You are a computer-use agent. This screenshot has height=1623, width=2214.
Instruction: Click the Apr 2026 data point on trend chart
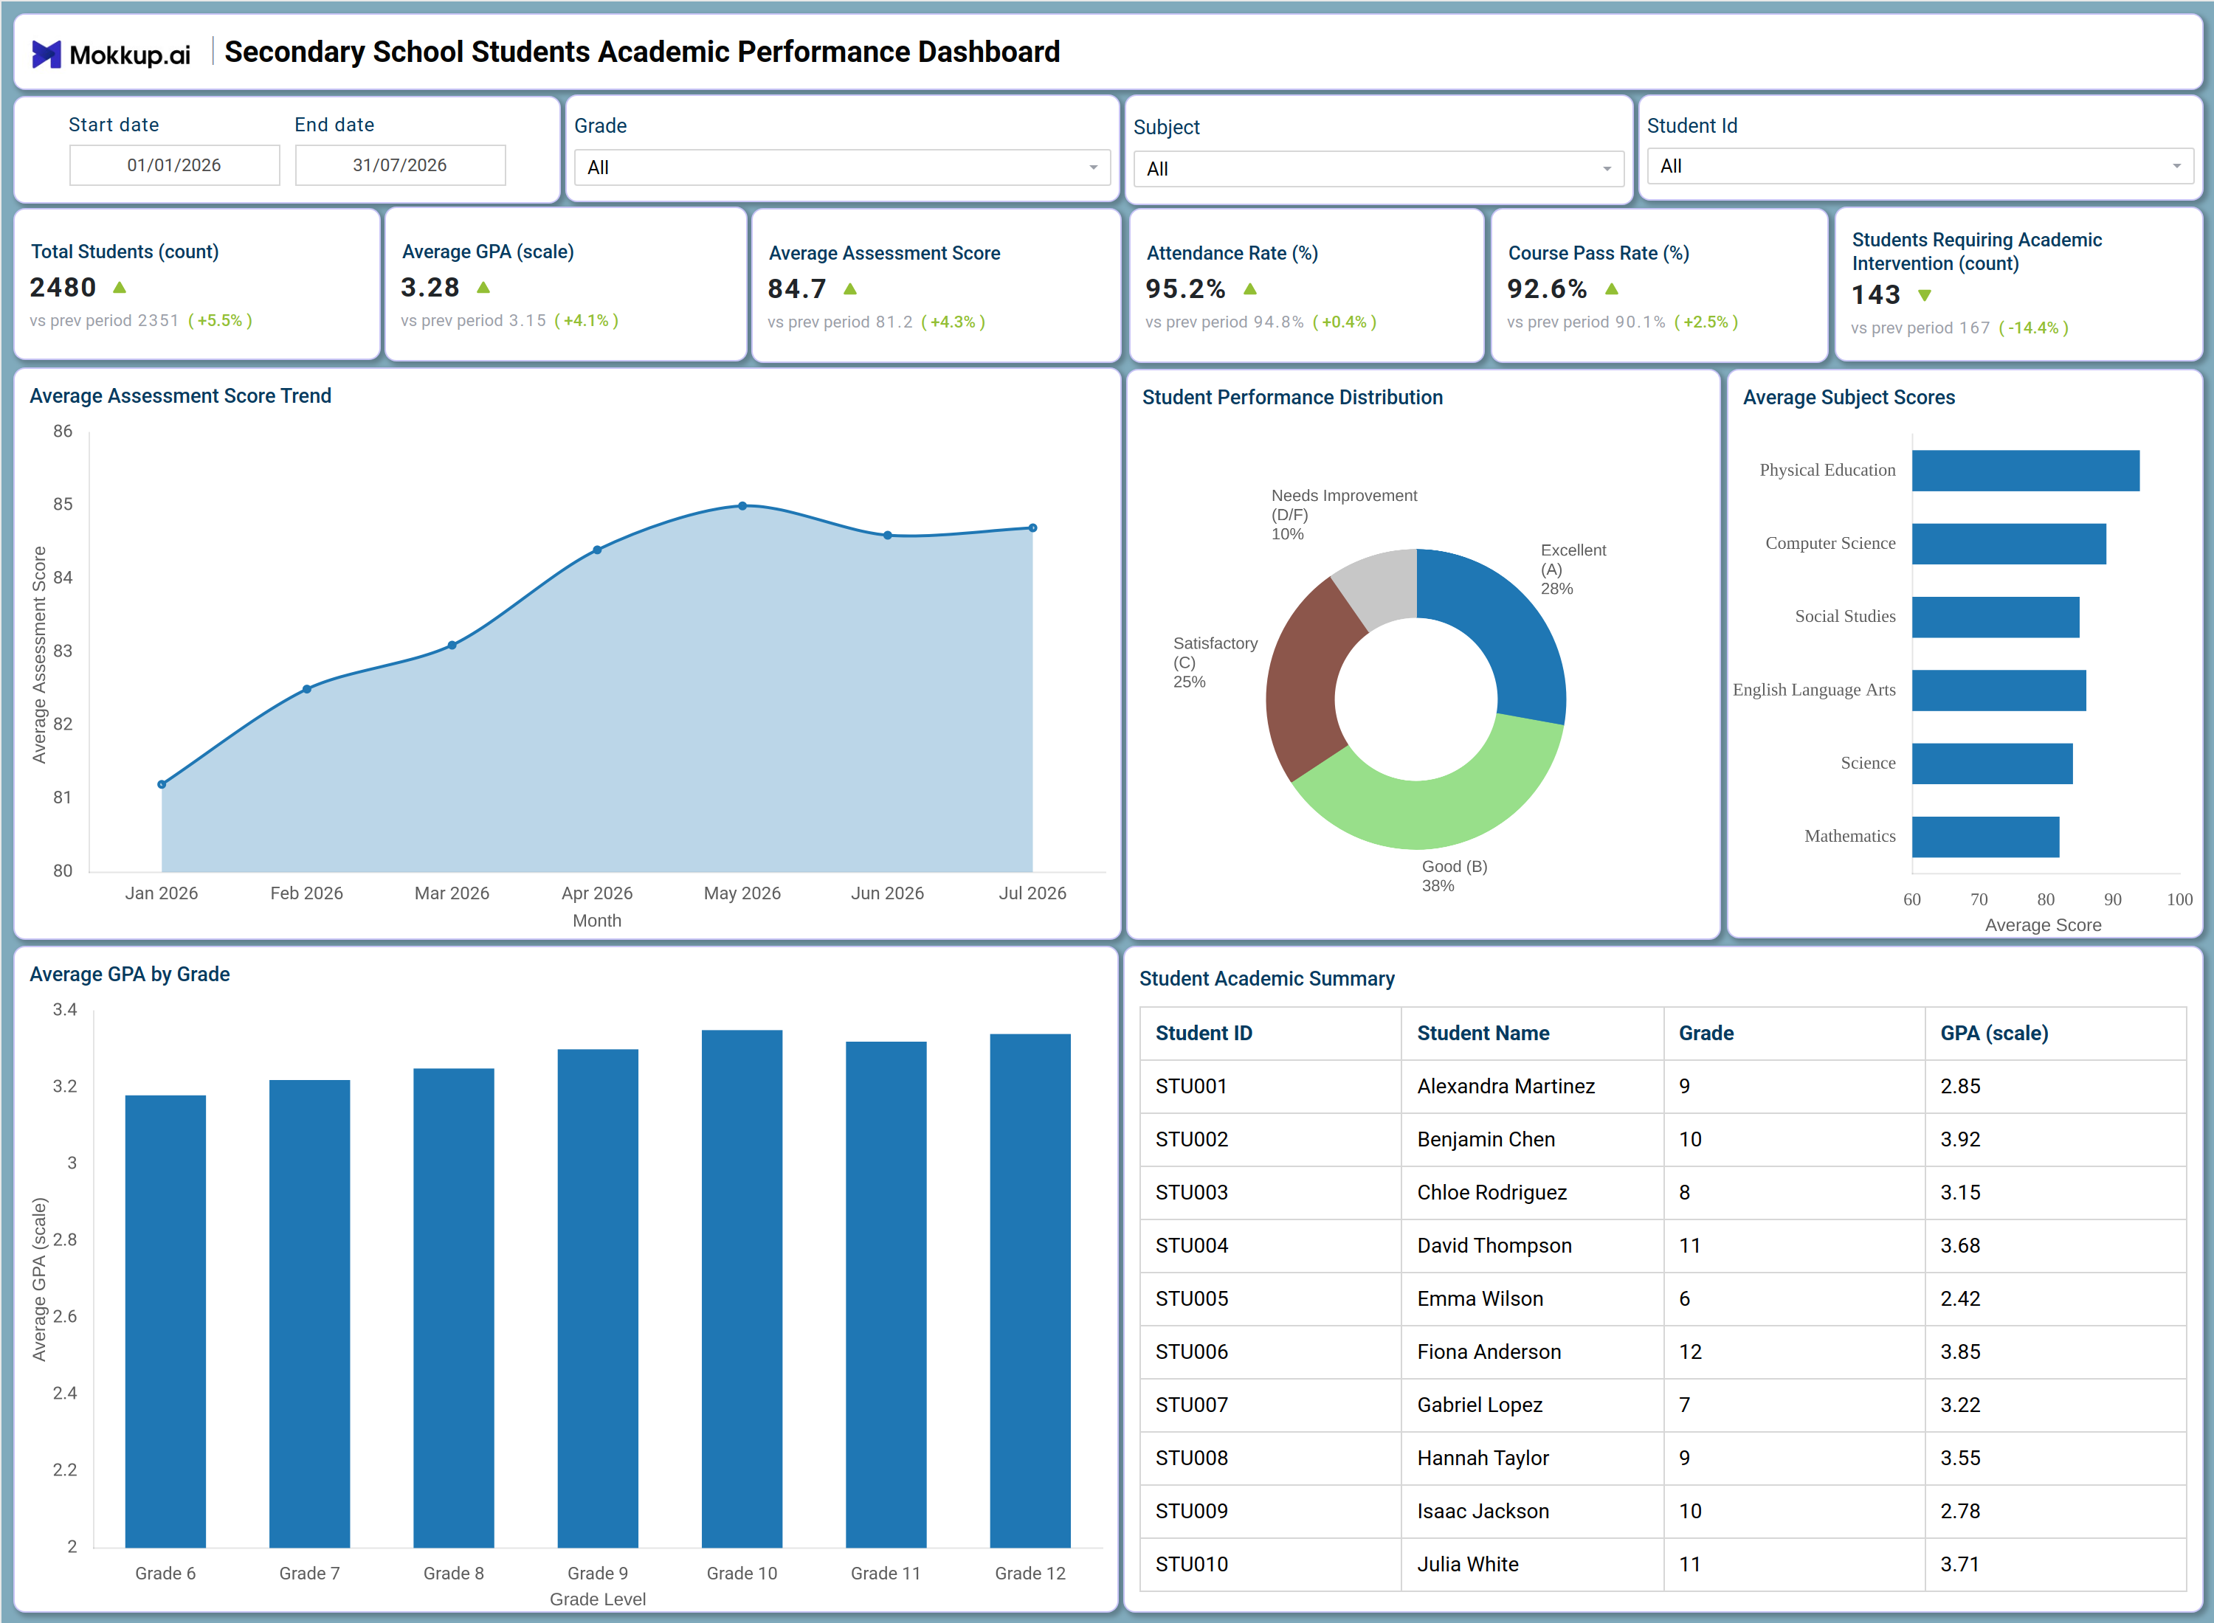coord(598,550)
